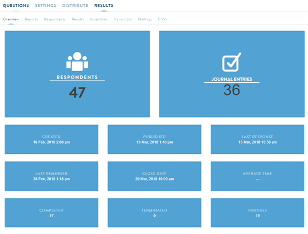
Task: Select the date 13 Mar, 2018 1:40 pm
Action: coord(155,142)
